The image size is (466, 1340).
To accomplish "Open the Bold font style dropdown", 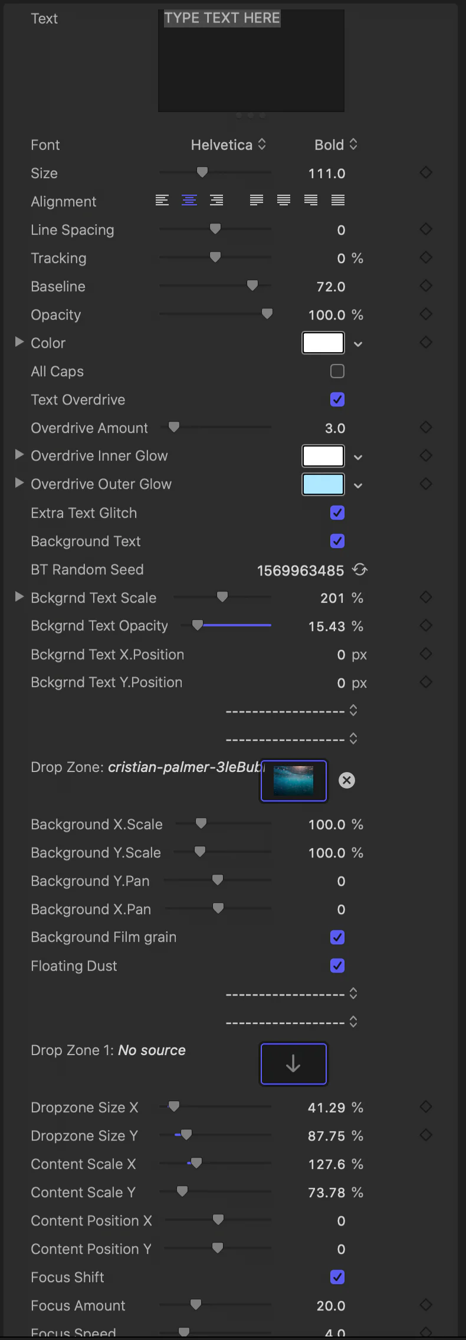I will point(336,144).
